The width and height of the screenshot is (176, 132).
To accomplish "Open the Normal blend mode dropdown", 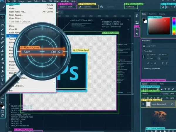I will 151,94.
